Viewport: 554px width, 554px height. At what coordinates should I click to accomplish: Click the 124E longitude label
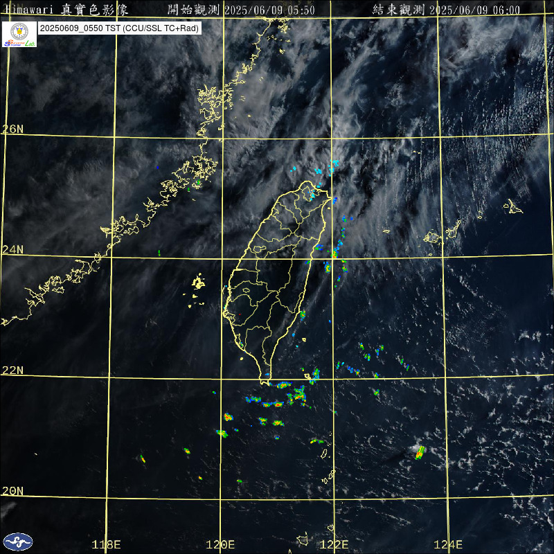tap(448, 544)
